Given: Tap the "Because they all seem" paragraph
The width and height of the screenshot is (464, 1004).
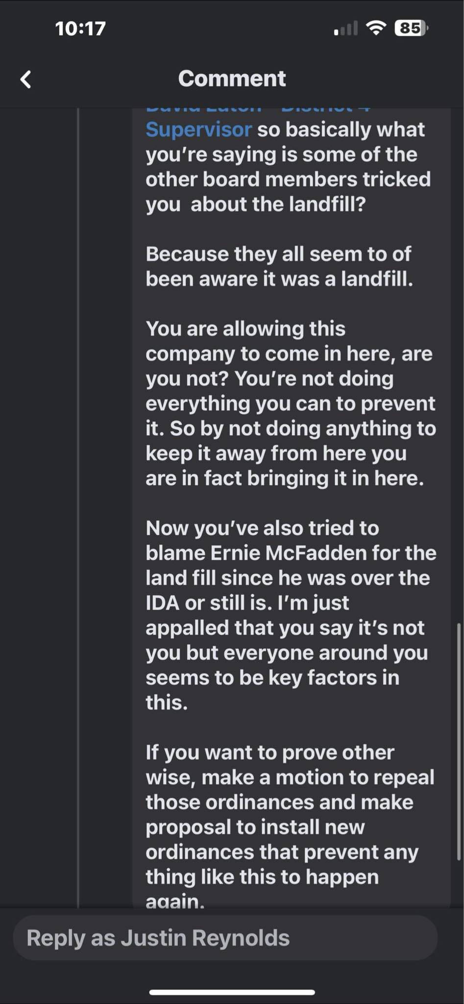Looking at the screenshot, I should (x=279, y=266).
